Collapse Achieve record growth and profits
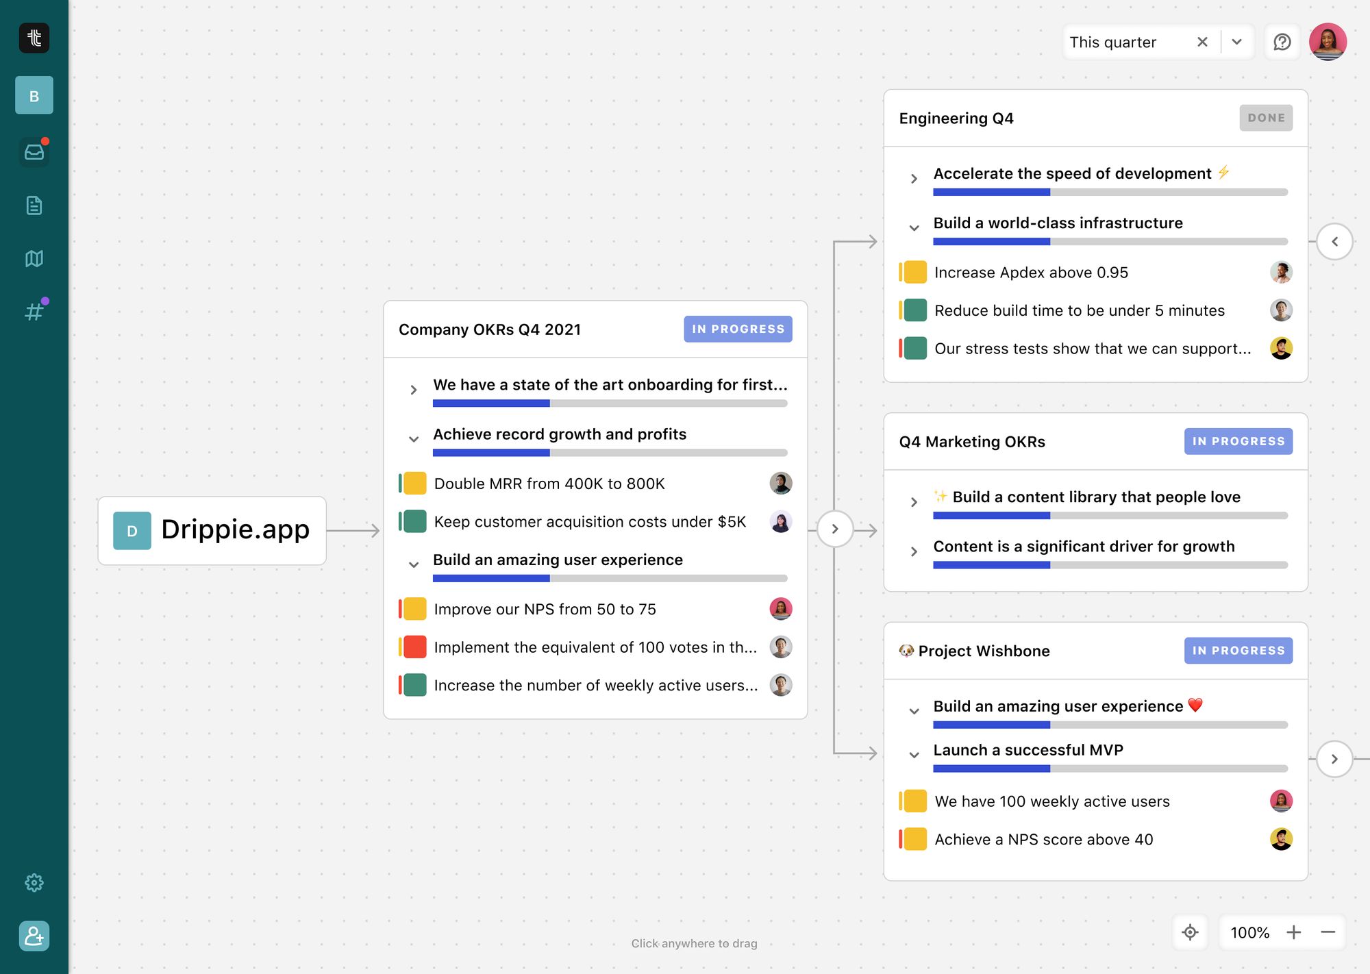 pos(413,439)
